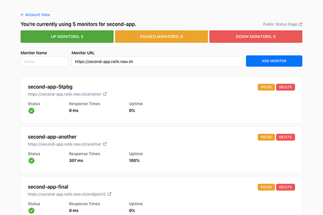This screenshot has height=215, width=323.
Task: Click the blue Add Monitor button
Action: [x=274, y=61]
